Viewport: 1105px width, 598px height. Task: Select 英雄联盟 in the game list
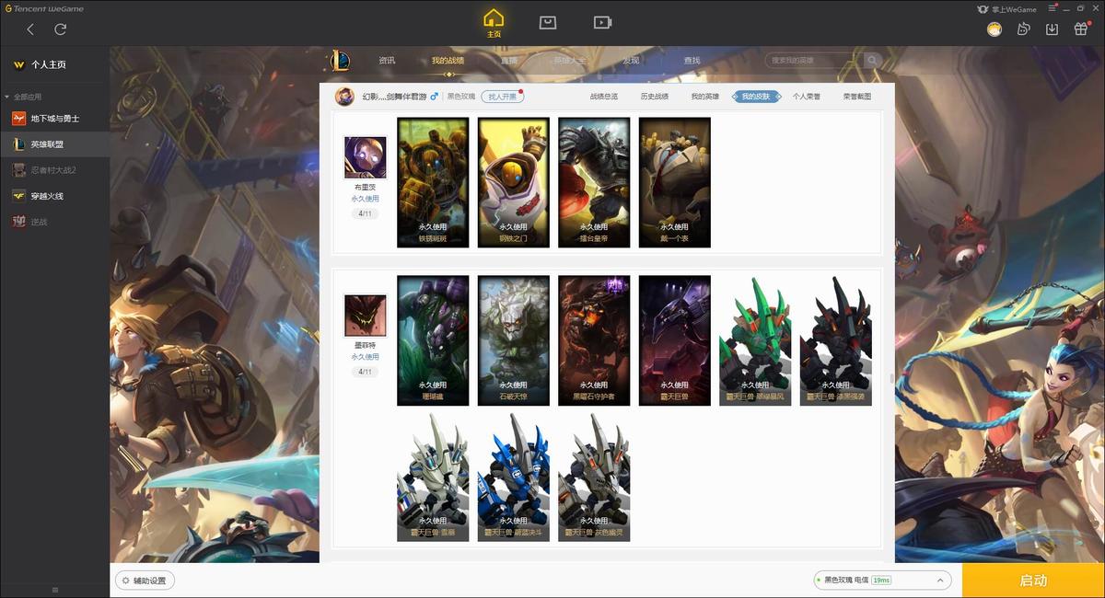(x=55, y=144)
